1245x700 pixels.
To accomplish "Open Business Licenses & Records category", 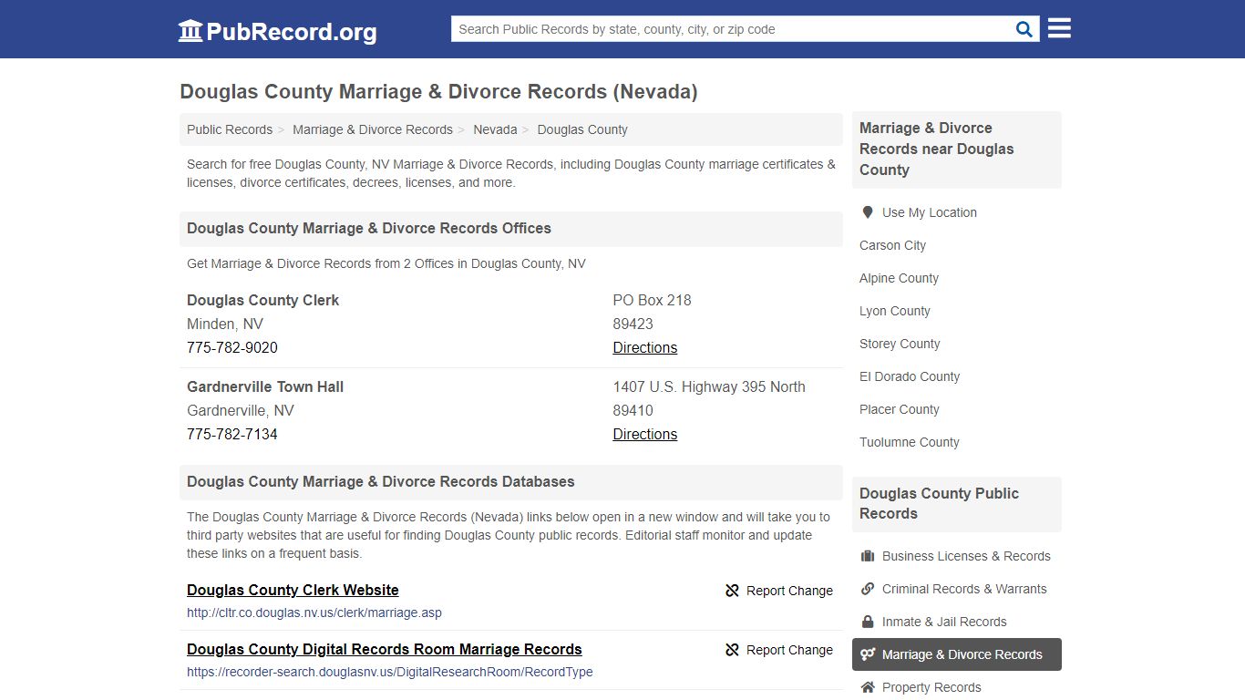I will coord(966,556).
